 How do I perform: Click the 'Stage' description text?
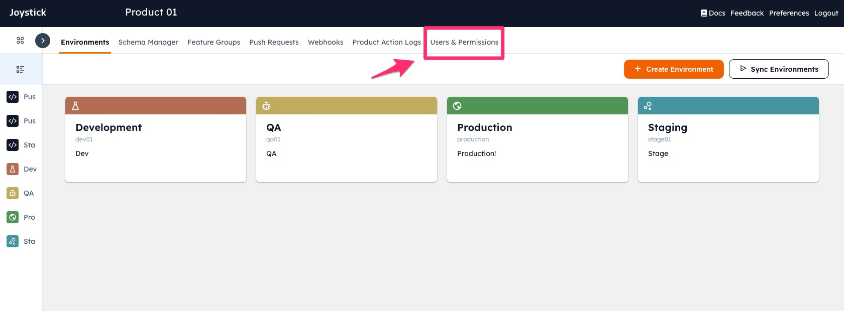click(658, 153)
